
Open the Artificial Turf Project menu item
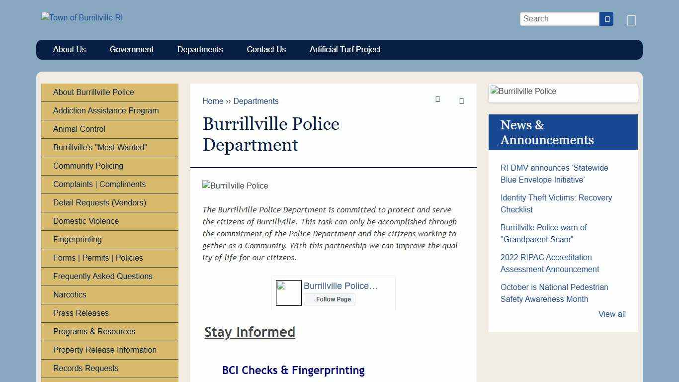(345, 49)
